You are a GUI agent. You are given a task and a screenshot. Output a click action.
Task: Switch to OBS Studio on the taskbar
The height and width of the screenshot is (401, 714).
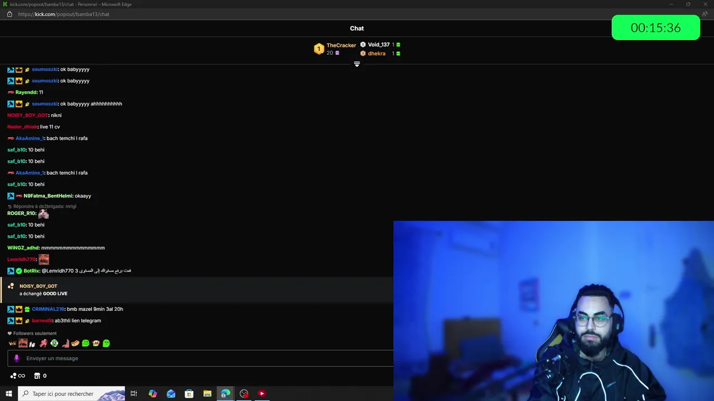[x=244, y=394]
